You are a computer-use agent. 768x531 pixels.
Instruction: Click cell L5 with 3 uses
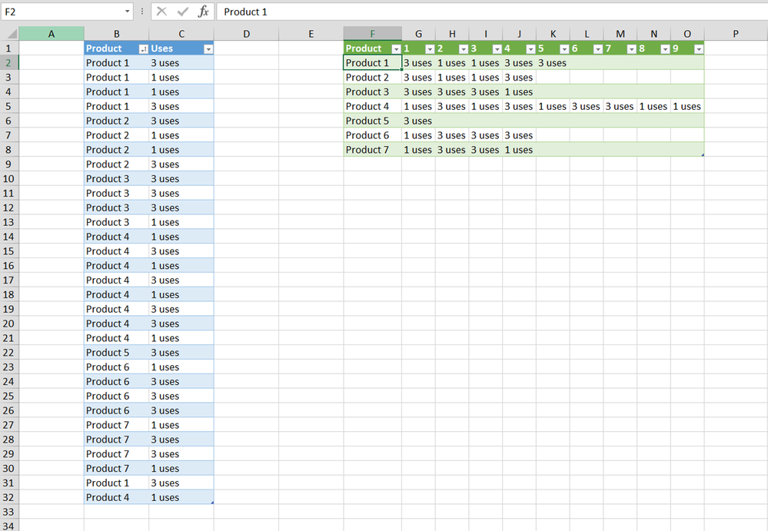click(587, 106)
